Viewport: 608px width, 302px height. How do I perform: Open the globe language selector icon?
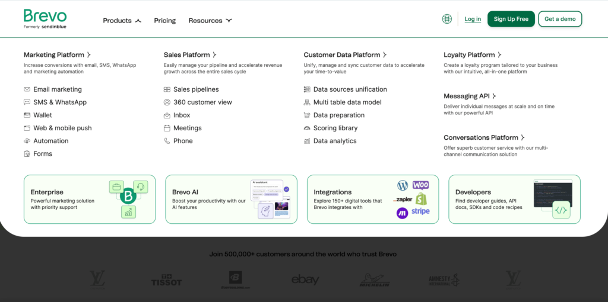[447, 19]
